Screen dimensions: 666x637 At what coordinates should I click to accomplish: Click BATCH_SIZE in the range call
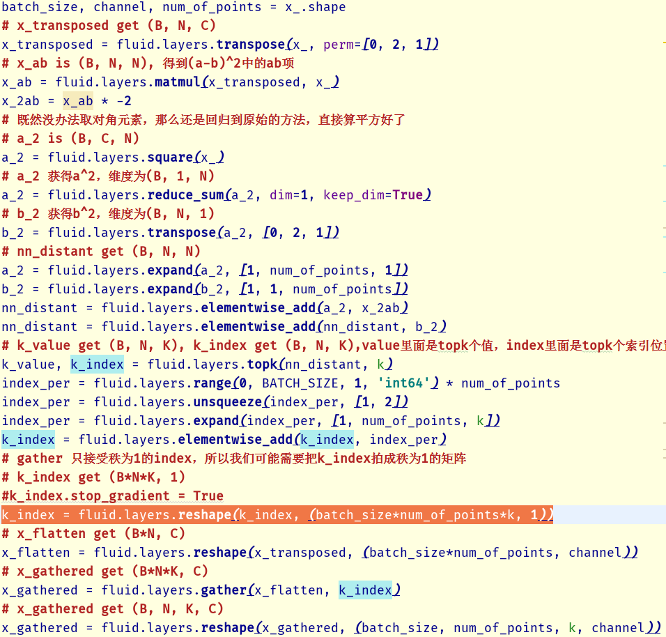click(300, 383)
